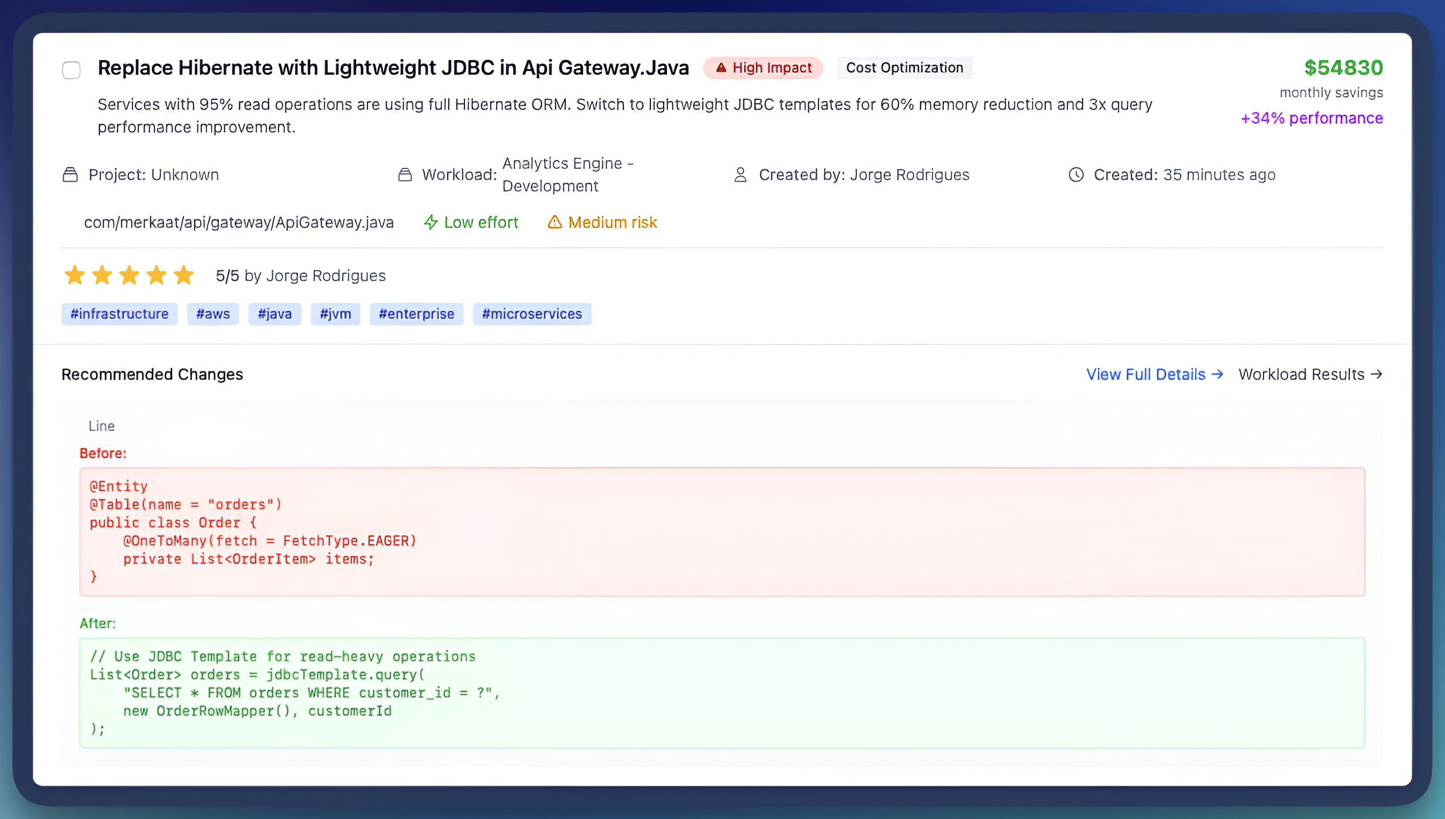Click the Project briefcase icon
Screen dimensions: 1445x819
(70, 175)
